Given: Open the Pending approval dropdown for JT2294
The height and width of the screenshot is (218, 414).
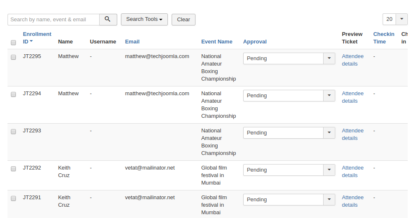Looking at the screenshot, I should coord(289,96).
